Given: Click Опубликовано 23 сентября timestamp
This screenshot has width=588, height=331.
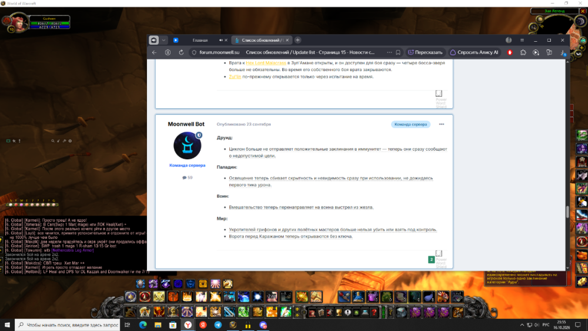Looking at the screenshot, I should click(244, 124).
